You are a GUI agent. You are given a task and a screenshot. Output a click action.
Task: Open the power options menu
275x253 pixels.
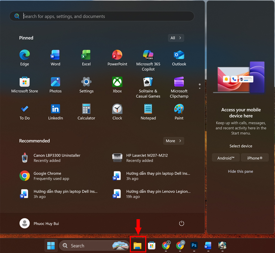click(182, 223)
